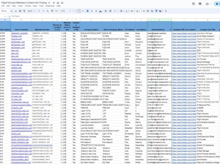Select cell hajer@eagleair.academy

coord(159,33)
